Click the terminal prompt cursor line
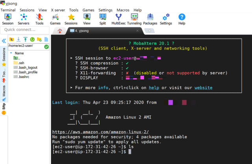 point(92,152)
